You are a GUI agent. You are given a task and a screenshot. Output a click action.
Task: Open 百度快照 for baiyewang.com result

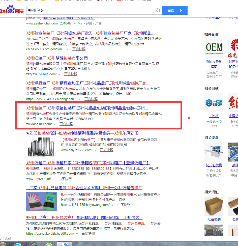click(124, 205)
